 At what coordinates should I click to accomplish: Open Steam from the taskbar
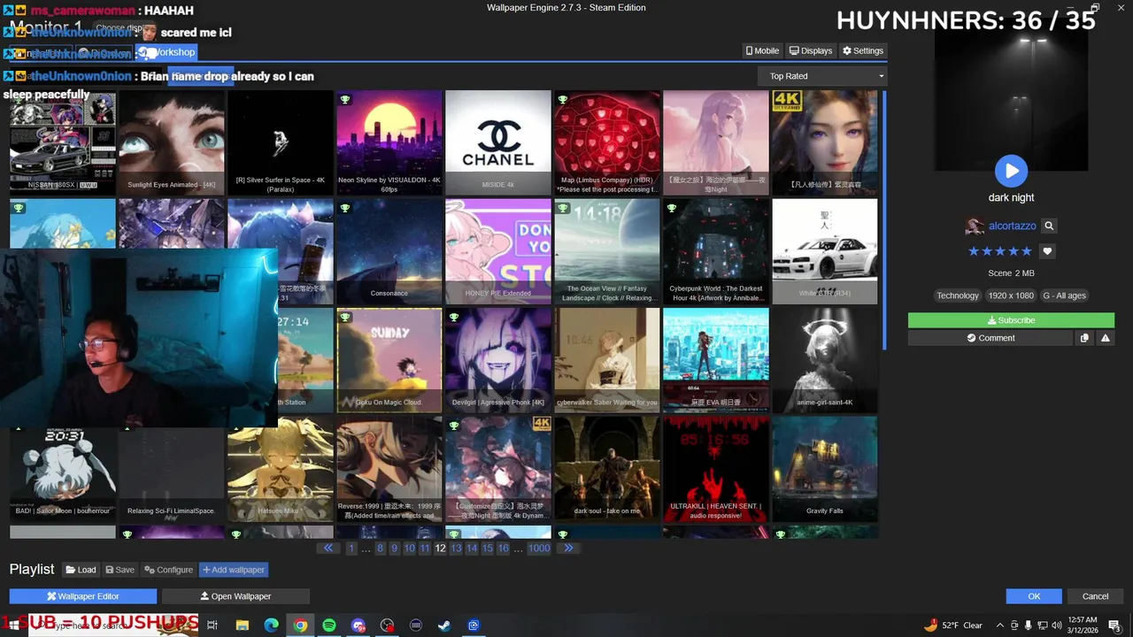coord(444,625)
